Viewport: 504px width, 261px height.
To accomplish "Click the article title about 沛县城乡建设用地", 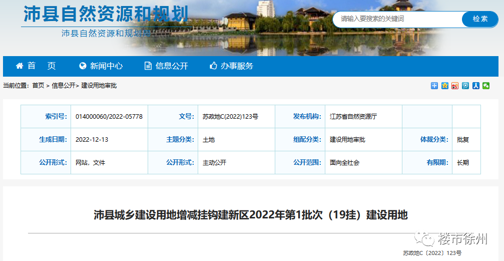I will pos(251,215).
